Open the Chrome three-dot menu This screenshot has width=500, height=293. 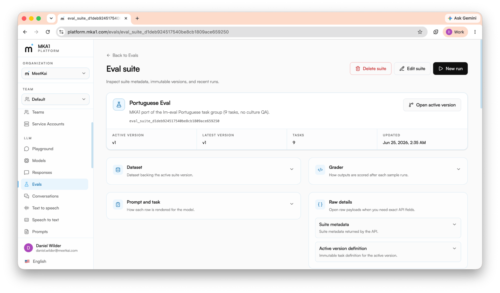[x=475, y=32]
